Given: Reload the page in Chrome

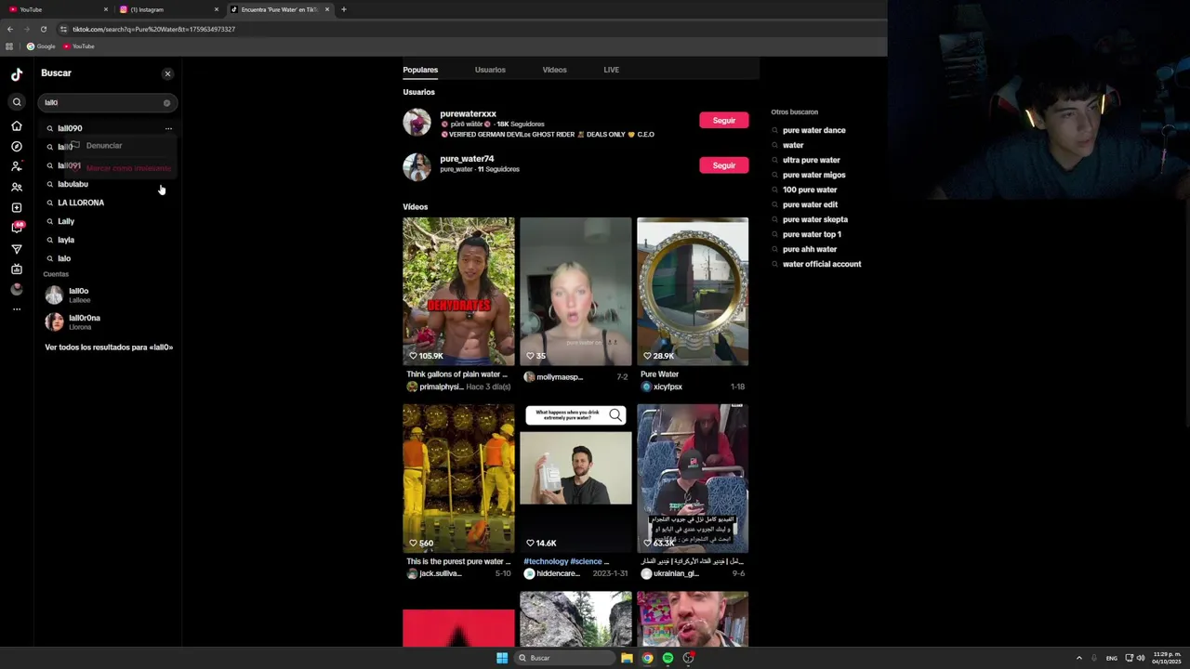Looking at the screenshot, I should 43,29.
